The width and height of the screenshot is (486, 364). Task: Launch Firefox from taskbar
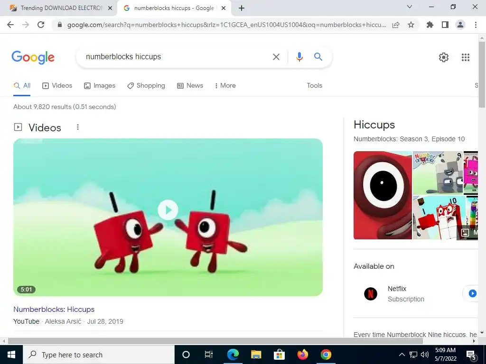click(302, 355)
